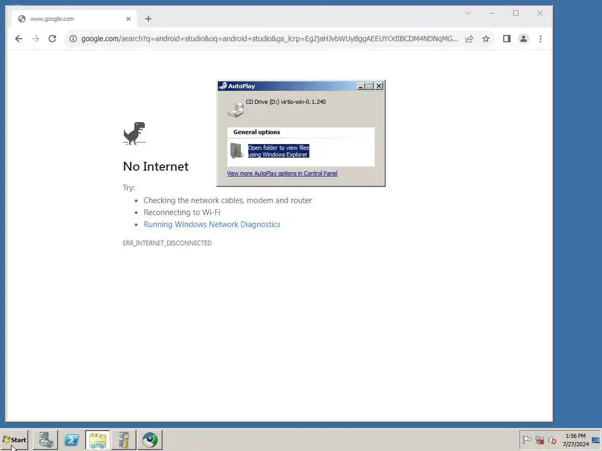Open a new Chrome tab

point(148,19)
